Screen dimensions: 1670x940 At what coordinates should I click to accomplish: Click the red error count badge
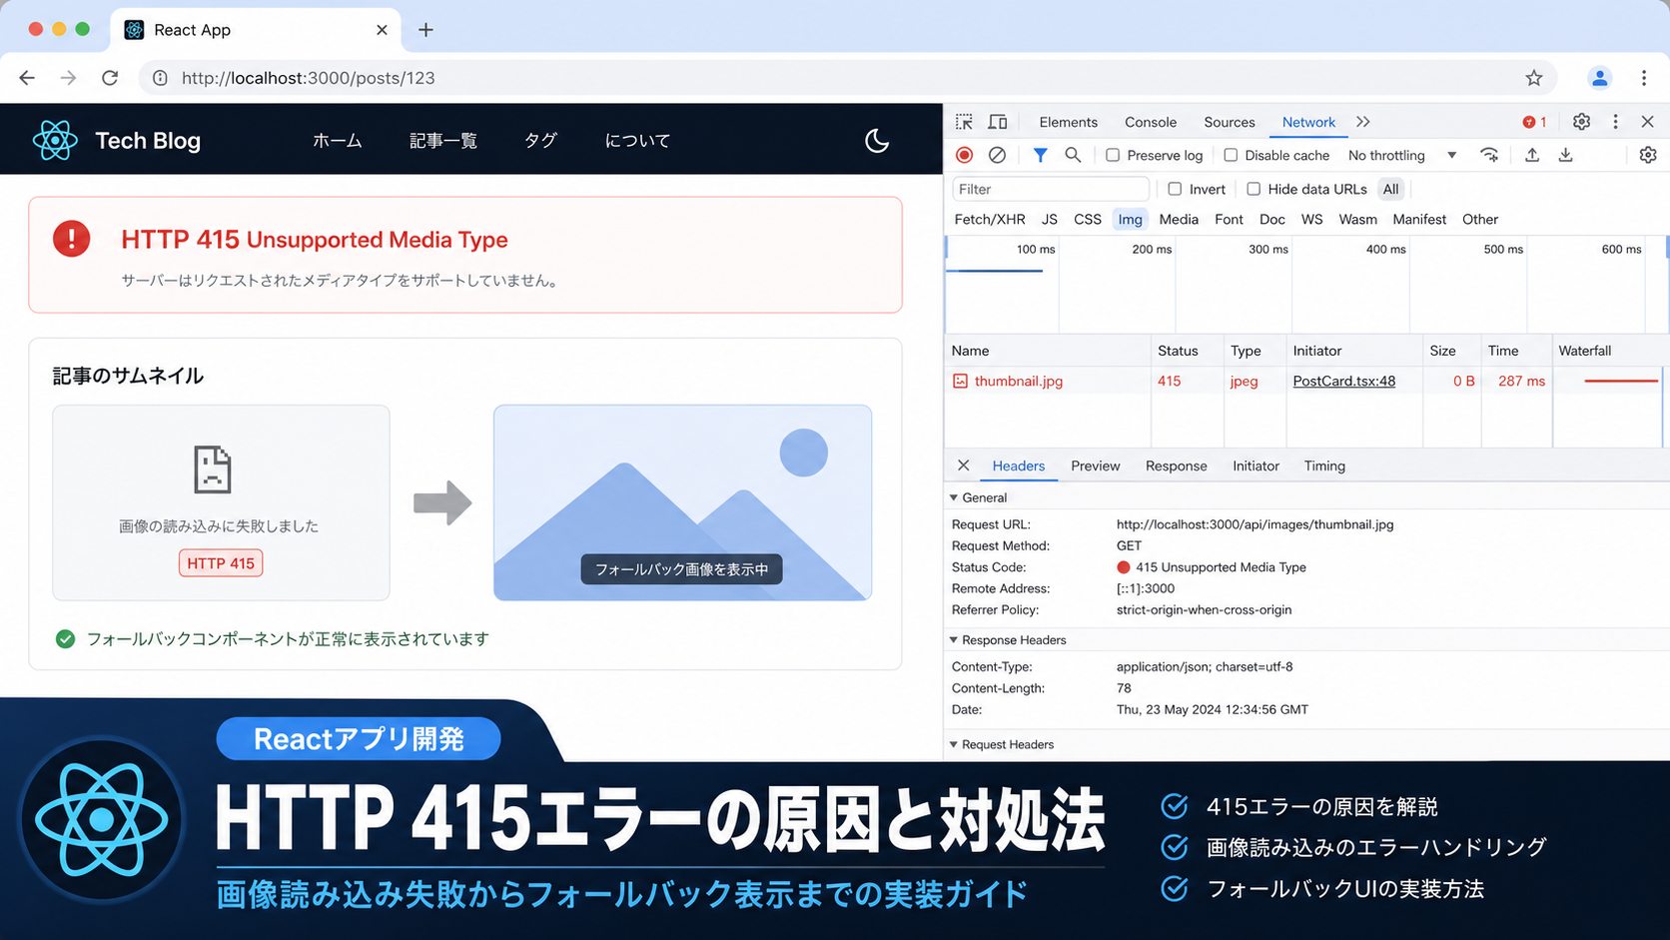pyautogui.click(x=1534, y=122)
